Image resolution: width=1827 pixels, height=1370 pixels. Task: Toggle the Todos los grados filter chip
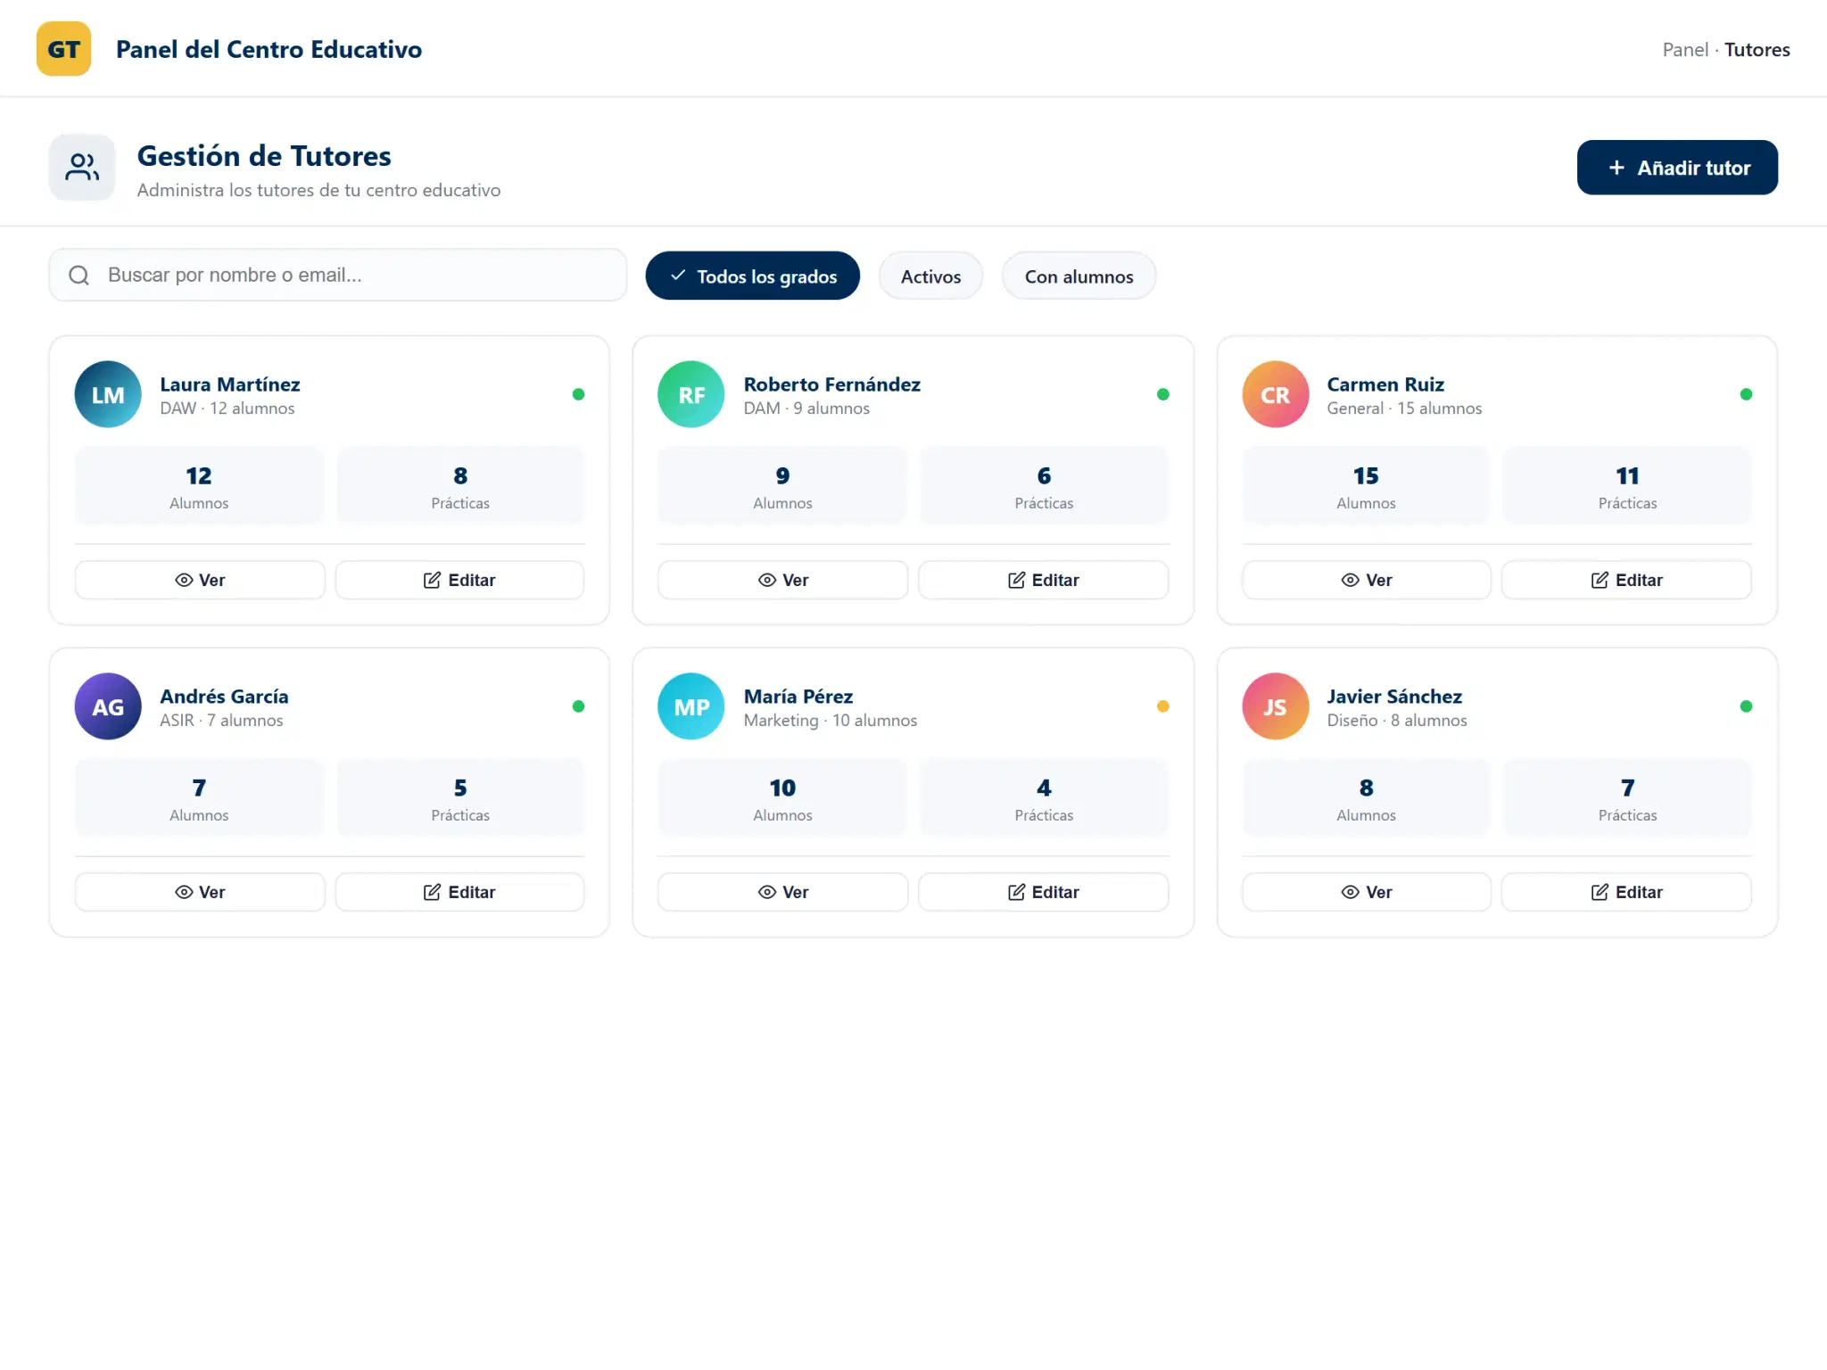[x=753, y=276]
